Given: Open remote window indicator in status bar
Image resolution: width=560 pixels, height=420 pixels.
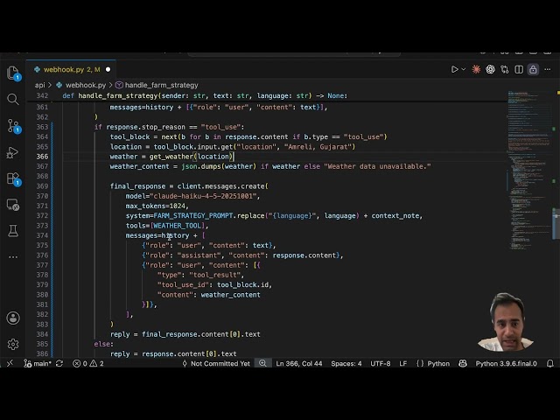Looking at the screenshot, I should [10, 363].
